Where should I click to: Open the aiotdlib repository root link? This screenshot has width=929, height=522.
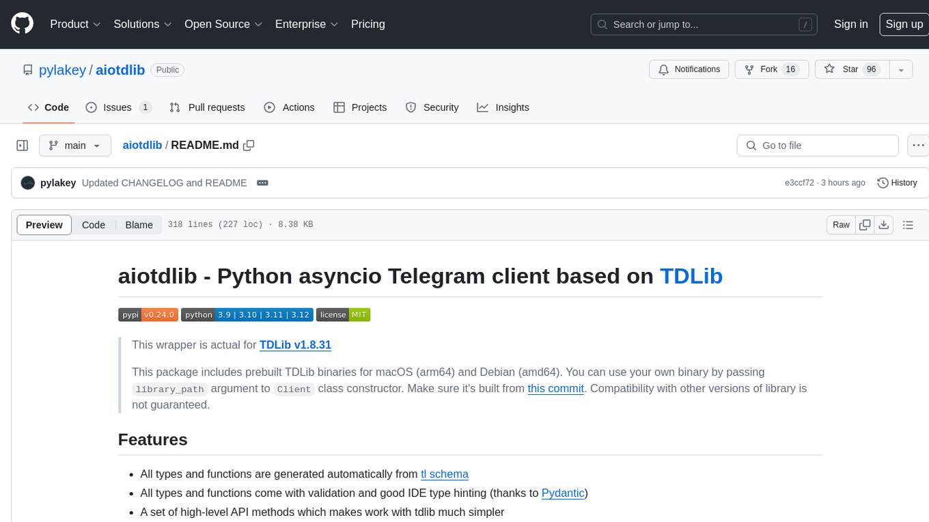[120, 70]
